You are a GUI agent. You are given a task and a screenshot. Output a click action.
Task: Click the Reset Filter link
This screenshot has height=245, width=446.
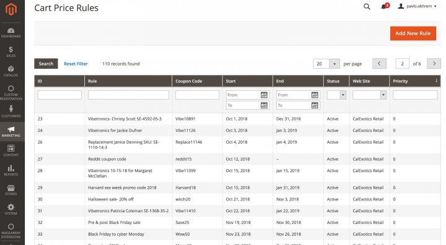76,64
